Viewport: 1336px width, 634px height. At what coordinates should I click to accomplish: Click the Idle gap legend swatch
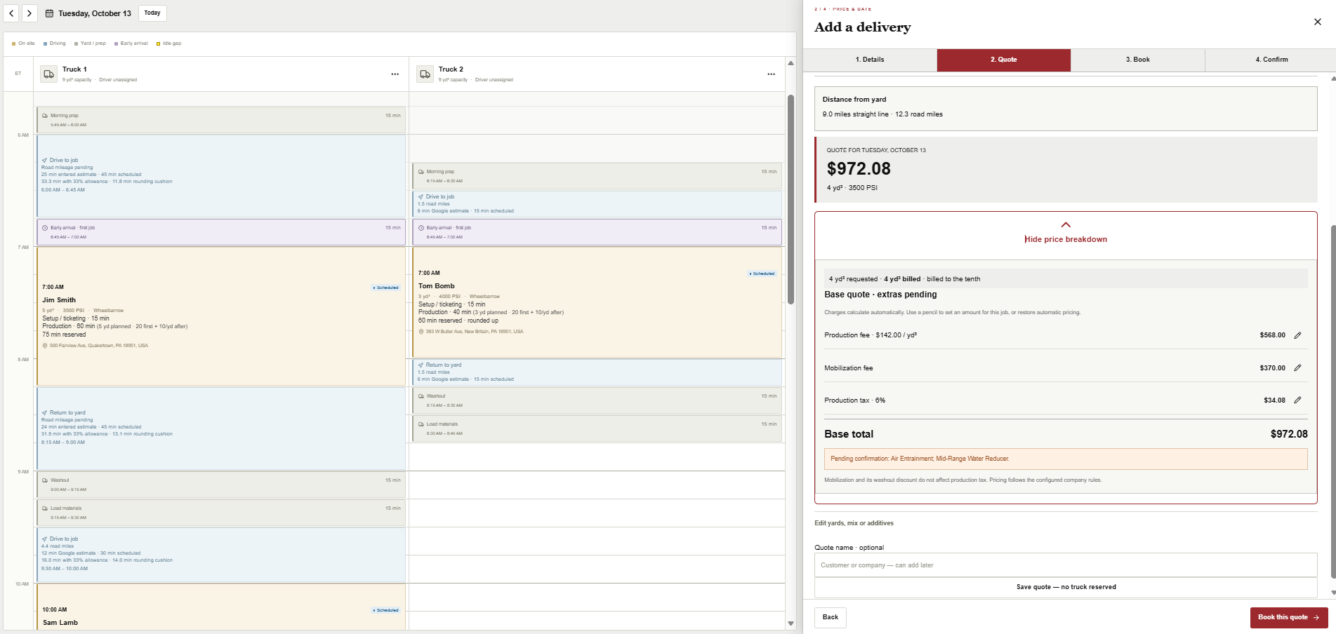159,43
